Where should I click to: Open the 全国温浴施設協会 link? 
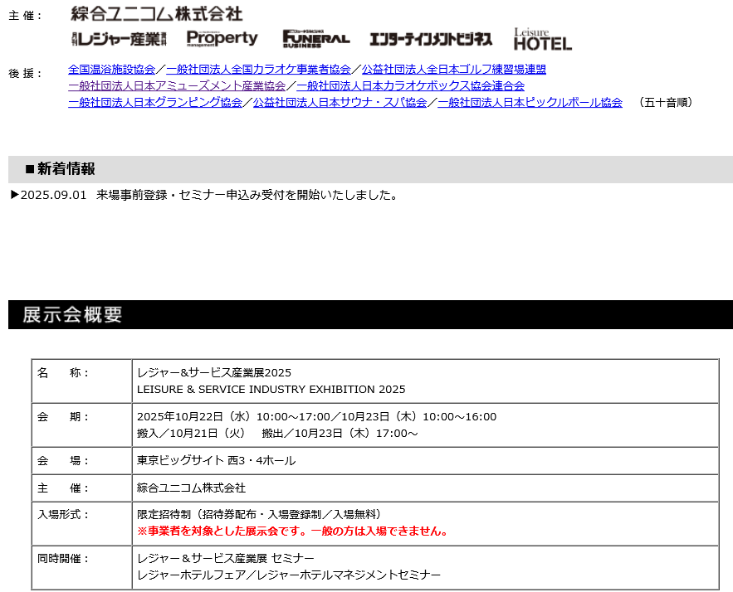click(x=112, y=69)
